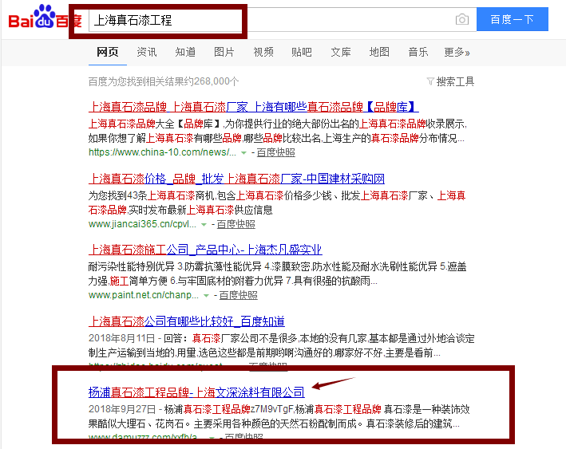Click the search tools funnel icon
Screen dimensions: 566x449
coord(430,81)
